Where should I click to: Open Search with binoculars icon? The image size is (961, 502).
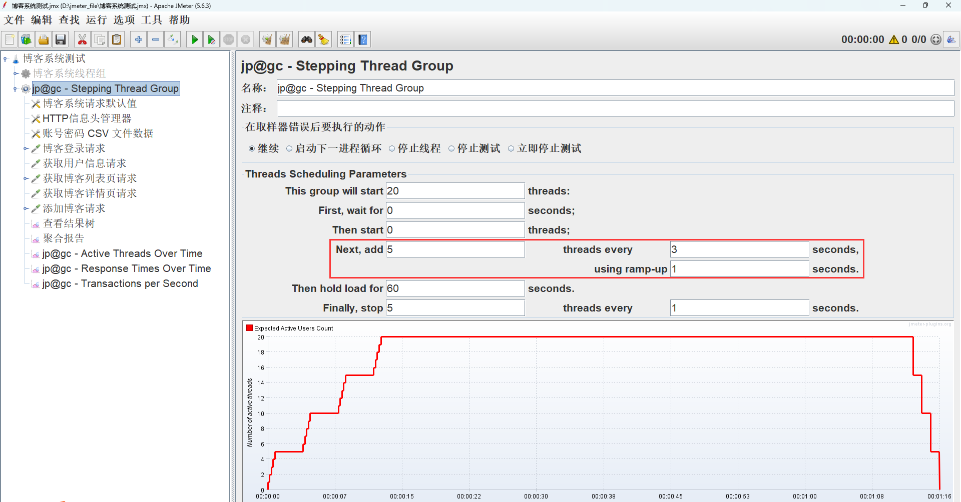click(x=307, y=39)
